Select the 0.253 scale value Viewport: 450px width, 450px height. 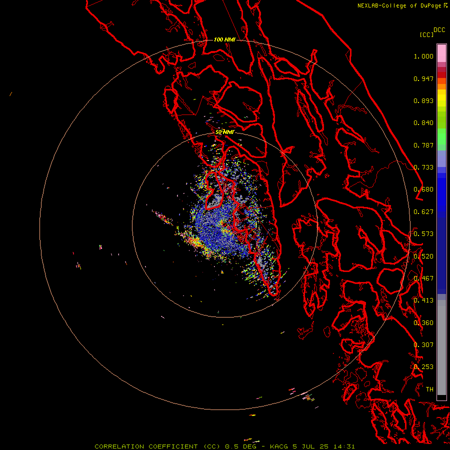tap(423, 367)
